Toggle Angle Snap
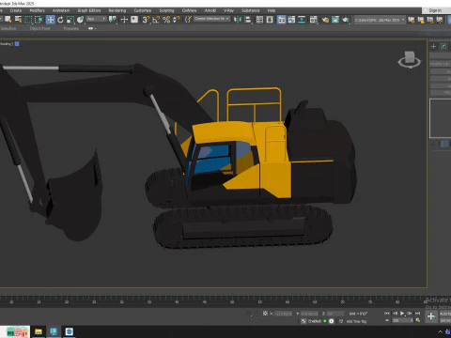The width and height of the screenshot is (451, 338). (x=156, y=20)
